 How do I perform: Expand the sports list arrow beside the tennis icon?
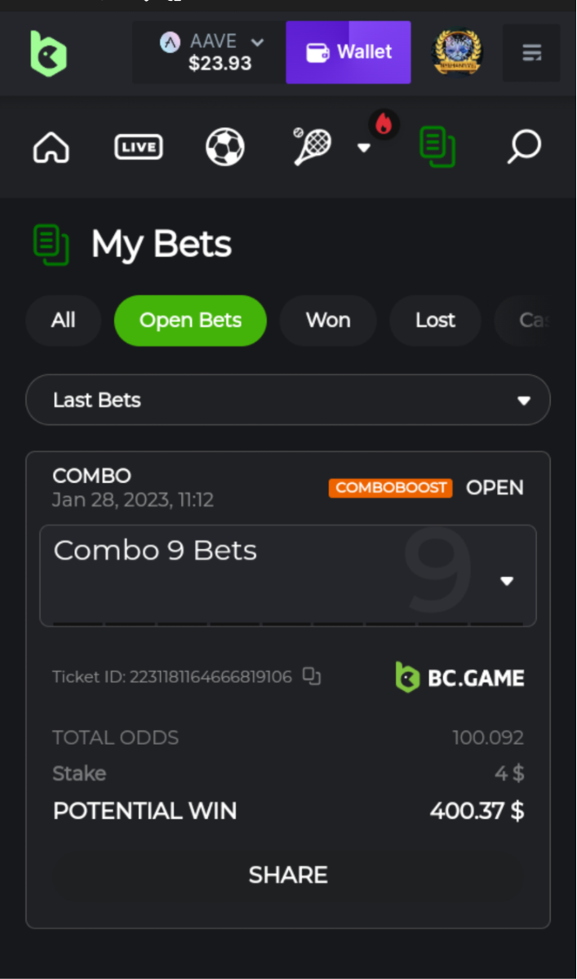pyautogui.click(x=364, y=148)
